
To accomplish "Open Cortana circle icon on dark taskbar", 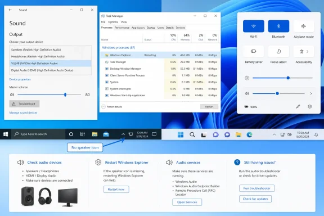I will click(x=71, y=134).
